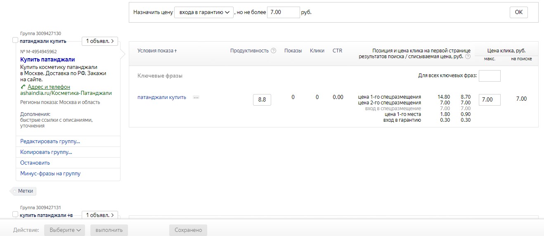Click the CTR column header
Viewport: 544px width, 236px height.
click(x=337, y=51)
